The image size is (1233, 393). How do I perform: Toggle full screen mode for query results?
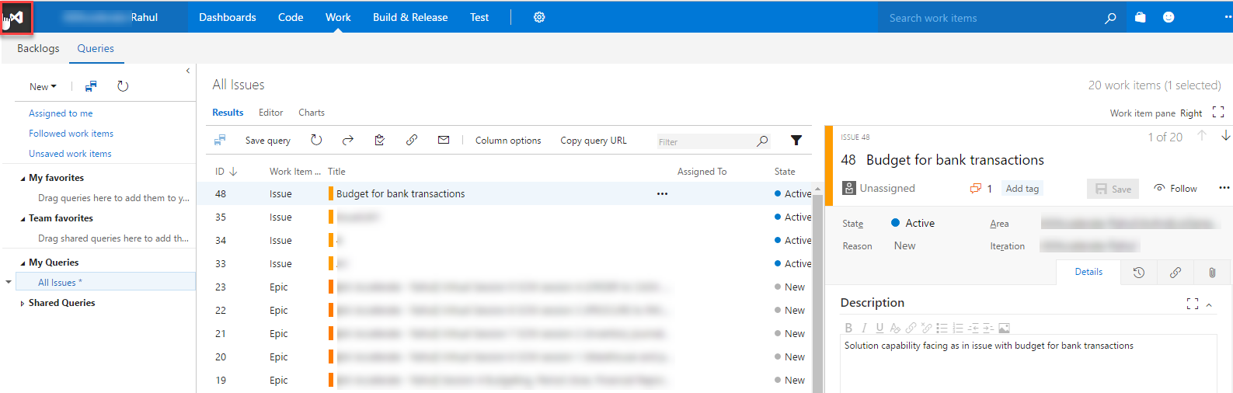[x=1218, y=113]
